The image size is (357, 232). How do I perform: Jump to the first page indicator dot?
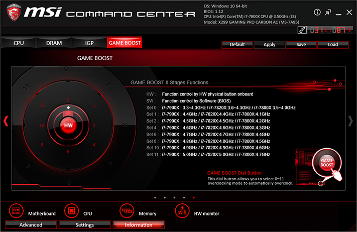(x=155, y=198)
